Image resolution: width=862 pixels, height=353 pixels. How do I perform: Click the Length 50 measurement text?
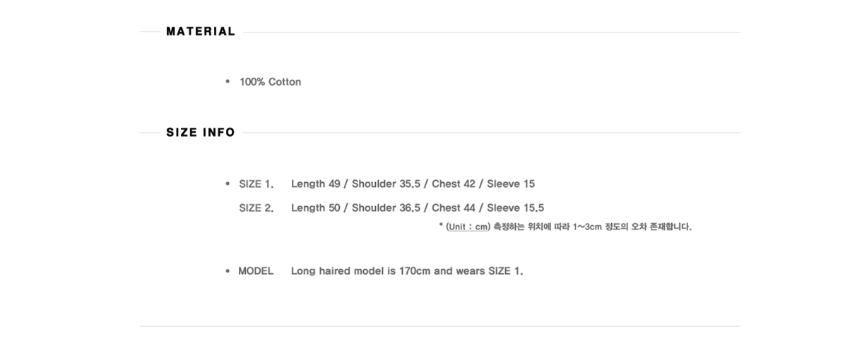316,208
